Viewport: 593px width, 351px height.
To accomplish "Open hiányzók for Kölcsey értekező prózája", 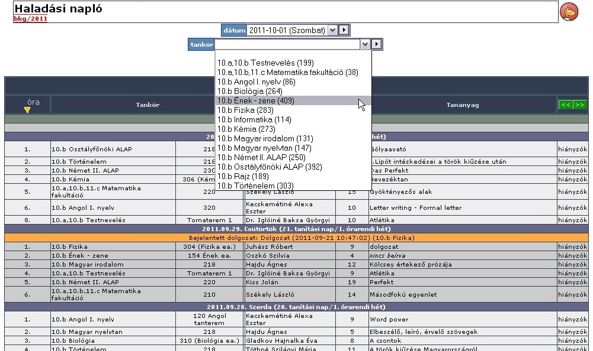I will click(x=573, y=264).
